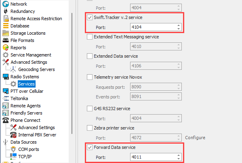Viewport: 242px width, 163px height.
Task: Click the Remote Agents server icon
Action: coord(6,106)
